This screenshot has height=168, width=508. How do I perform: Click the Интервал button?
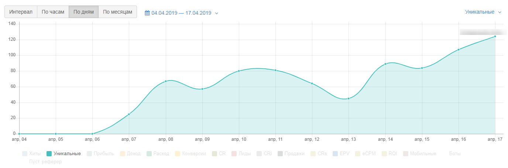(x=21, y=12)
